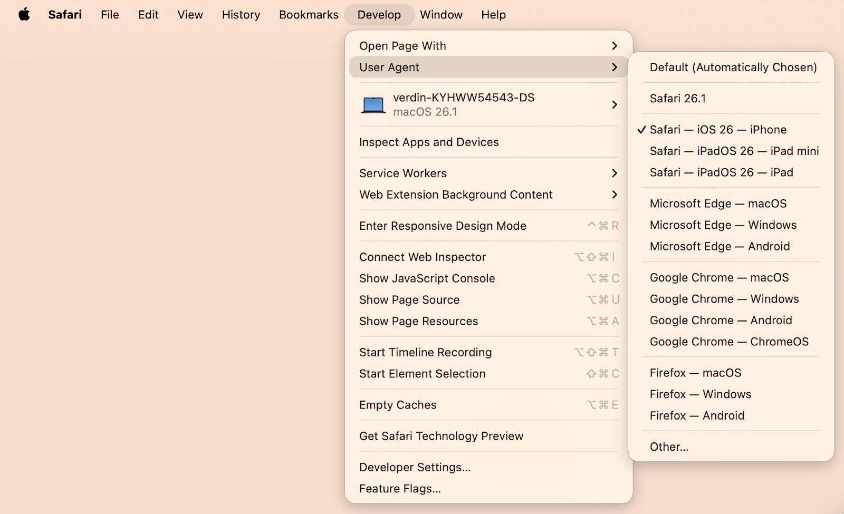Select Google Chrome — Windows user agent
Image resolution: width=844 pixels, height=514 pixels.
pyautogui.click(x=724, y=299)
